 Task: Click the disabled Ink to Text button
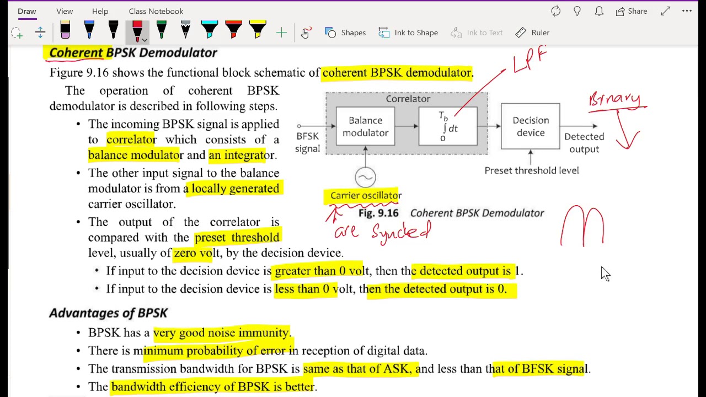(x=477, y=33)
